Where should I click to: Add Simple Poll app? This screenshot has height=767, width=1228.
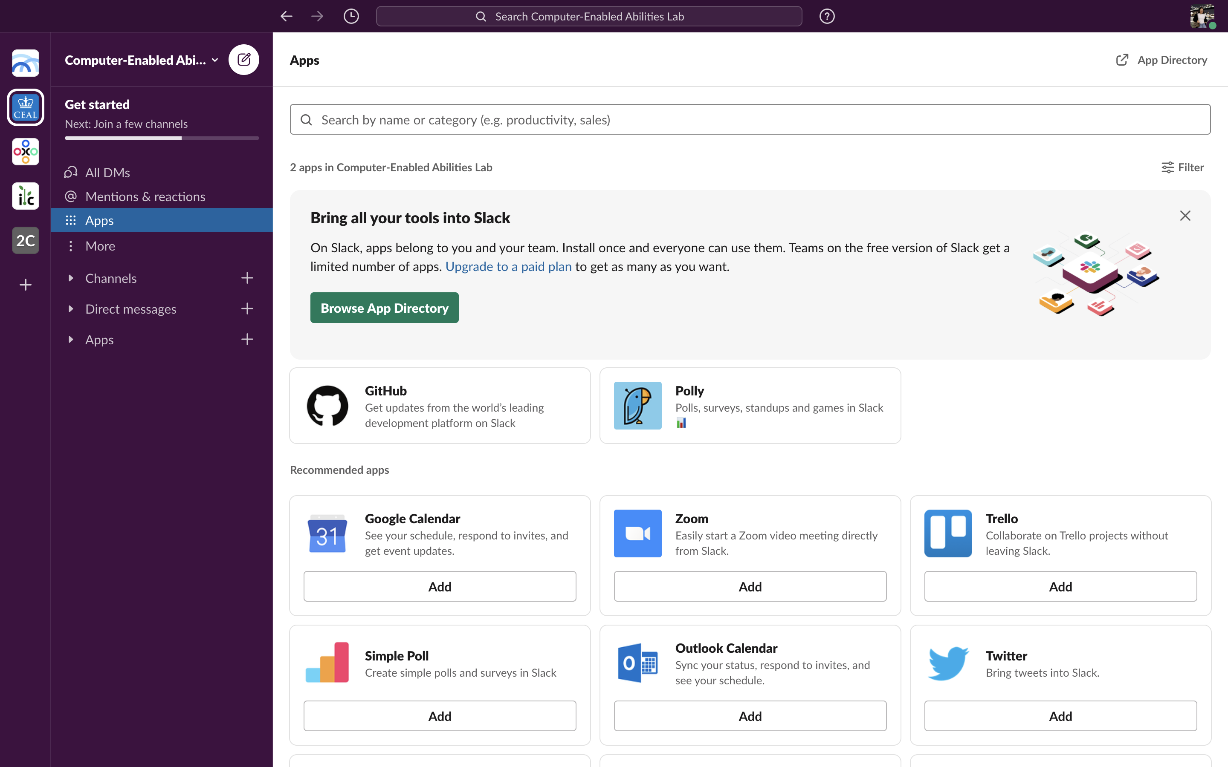(440, 716)
